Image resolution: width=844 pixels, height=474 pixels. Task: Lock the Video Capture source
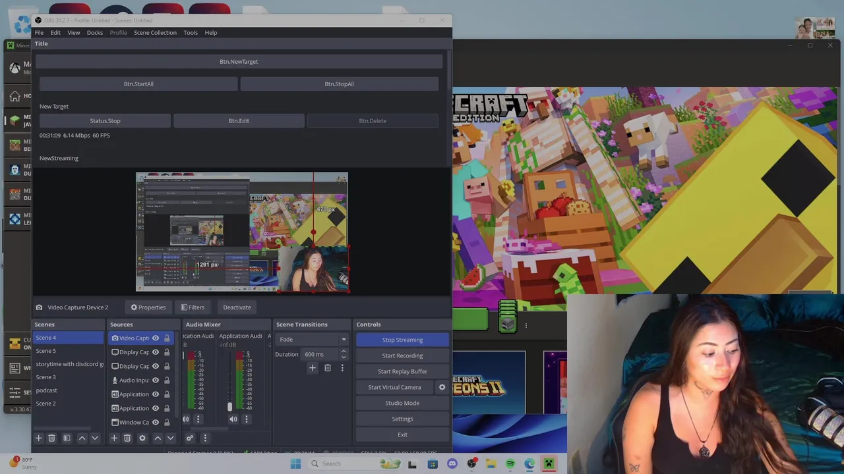167,338
